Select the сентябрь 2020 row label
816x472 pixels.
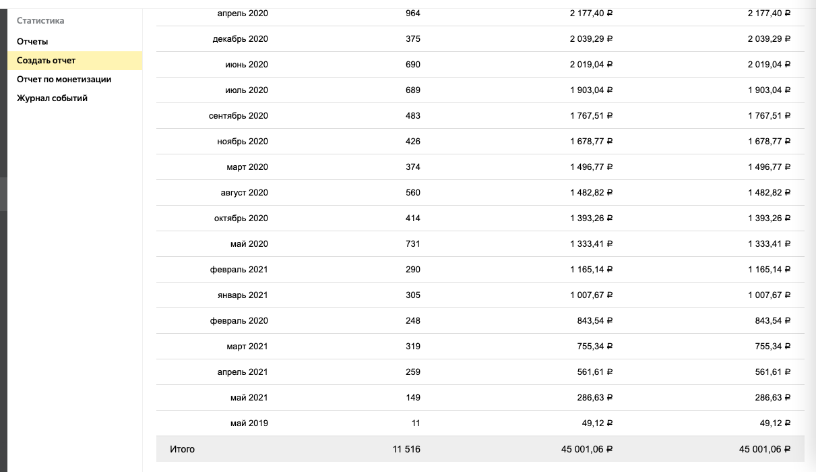click(238, 116)
